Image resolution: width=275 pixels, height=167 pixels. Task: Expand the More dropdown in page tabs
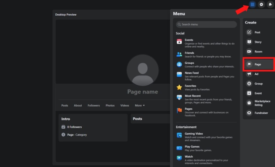click(x=140, y=105)
